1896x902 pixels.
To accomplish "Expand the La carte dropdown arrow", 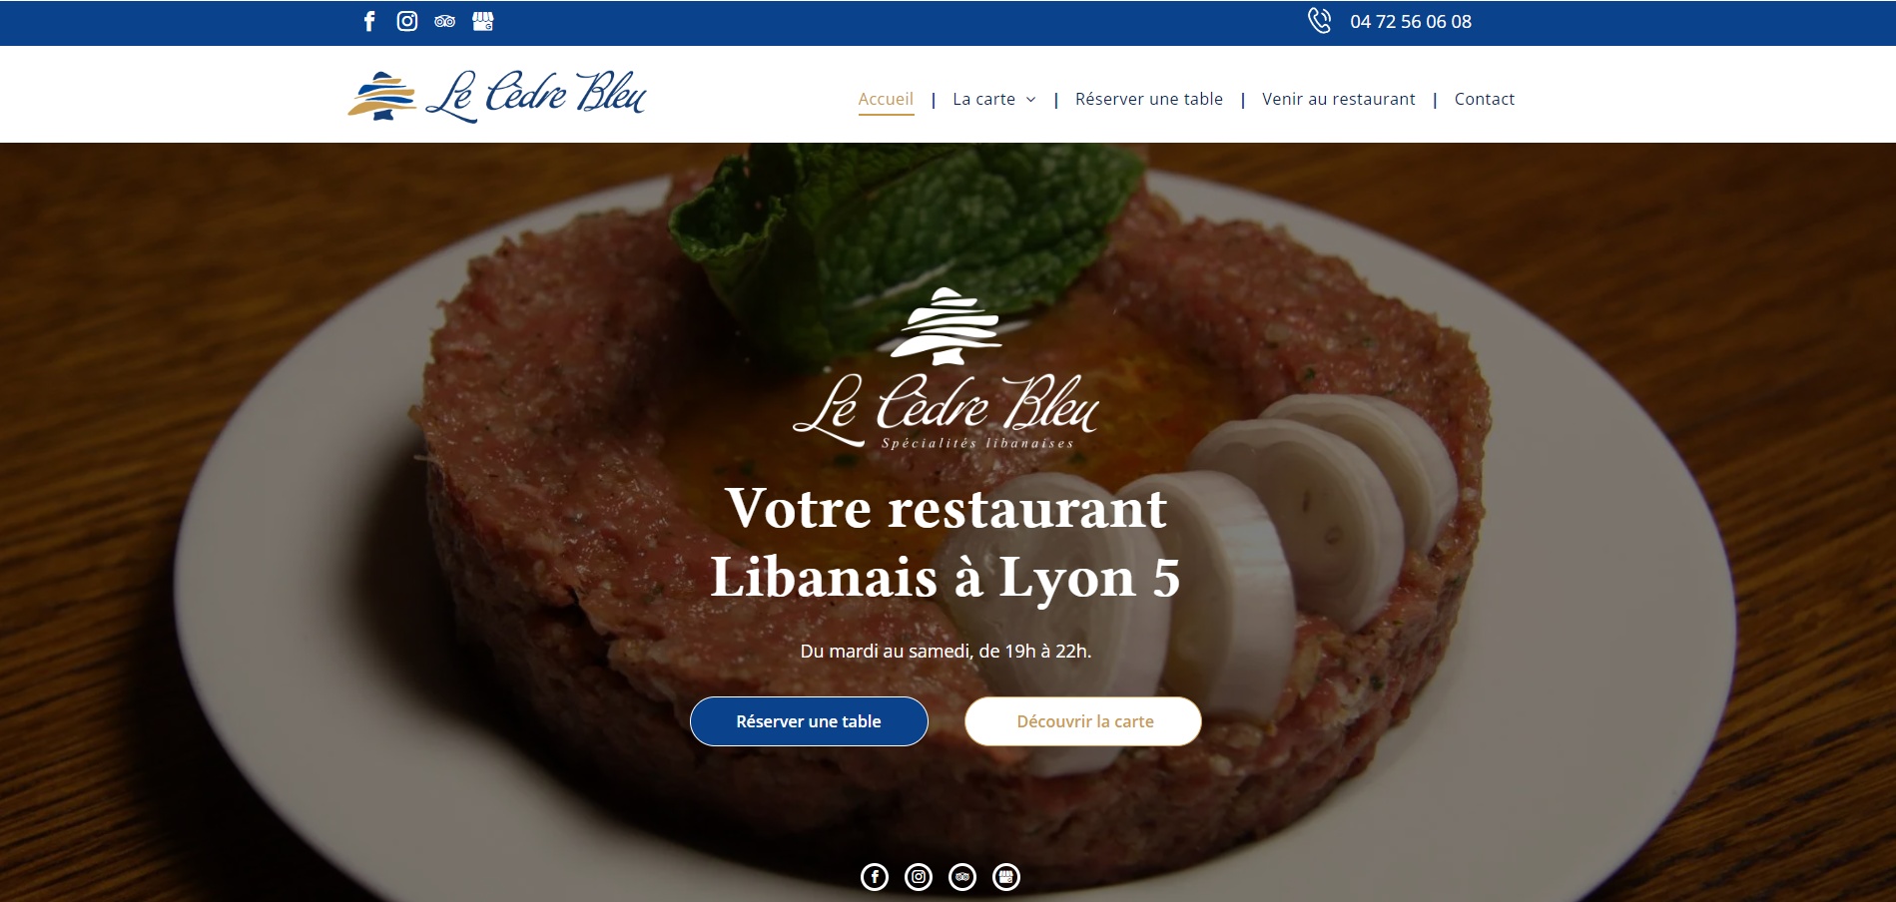I will tap(1031, 100).
